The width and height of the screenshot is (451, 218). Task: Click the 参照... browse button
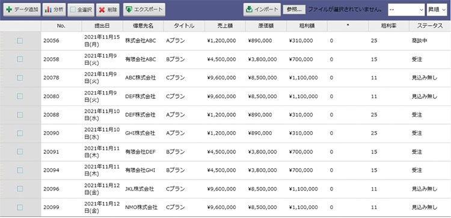[294, 10]
